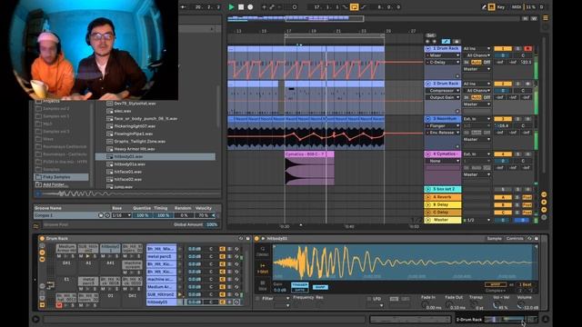Toggle Drum Rack device activator
Screen dimensions: 582x327
pyautogui.click(x=42, y=238)
